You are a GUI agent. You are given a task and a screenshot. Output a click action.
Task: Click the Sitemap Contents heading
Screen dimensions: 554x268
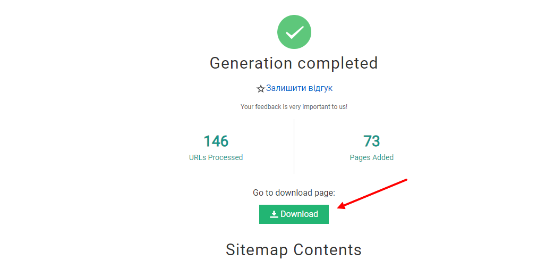[294, 249]
